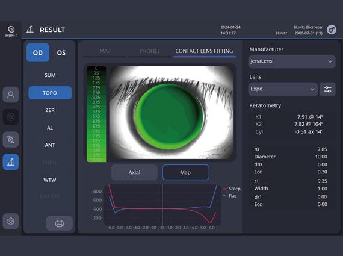Select the CONTACT LENS FITTING tab
The image size is (343, 256).
pyautogui.click(x=205, y=51)
